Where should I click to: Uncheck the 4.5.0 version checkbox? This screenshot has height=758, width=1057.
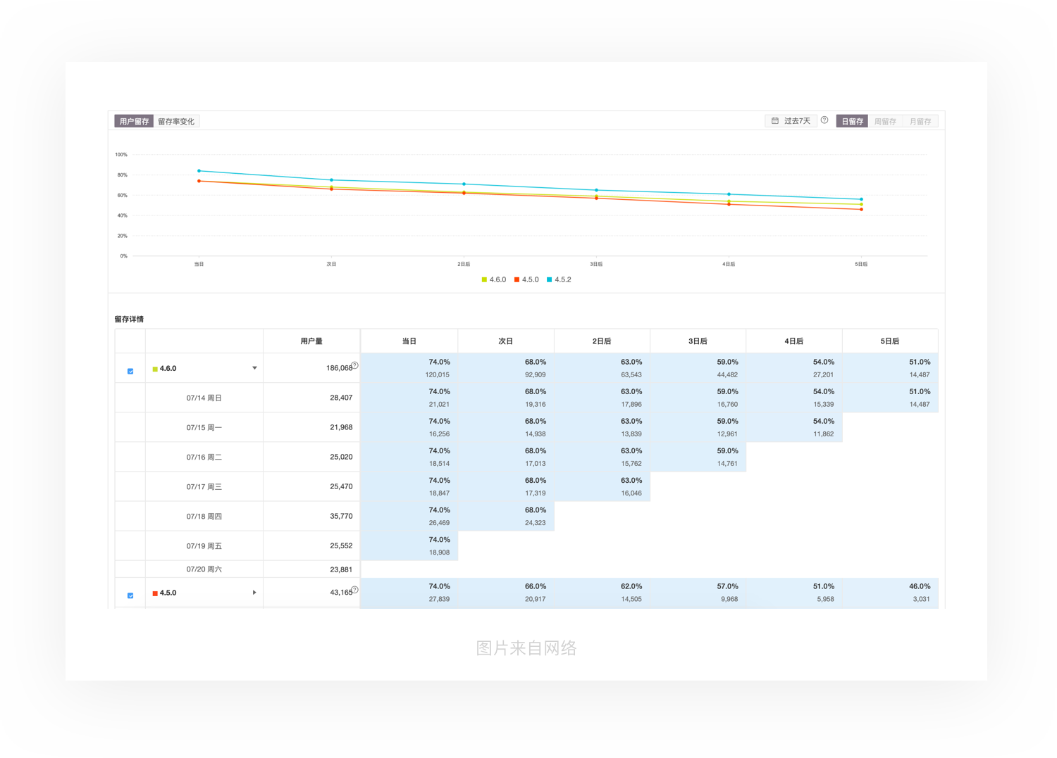tap(130, 595)
